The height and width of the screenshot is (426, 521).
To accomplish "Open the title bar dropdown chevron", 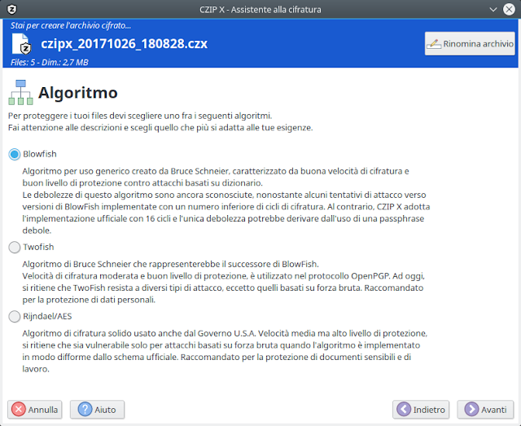I will (x=493, y=9).
